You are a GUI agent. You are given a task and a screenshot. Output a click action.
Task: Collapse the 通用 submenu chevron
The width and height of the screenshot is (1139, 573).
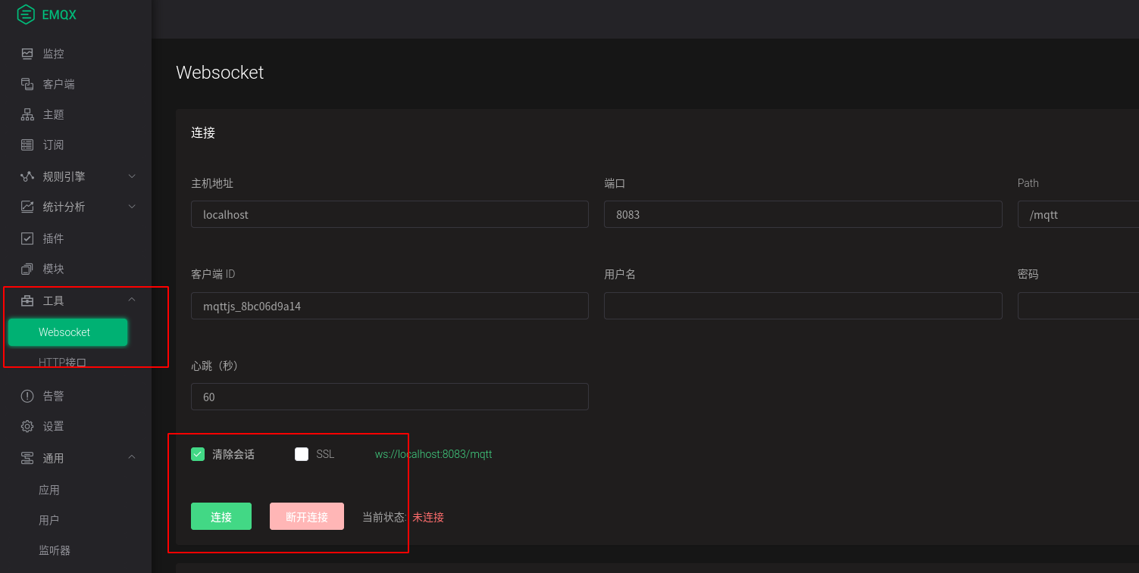[132, 457]
